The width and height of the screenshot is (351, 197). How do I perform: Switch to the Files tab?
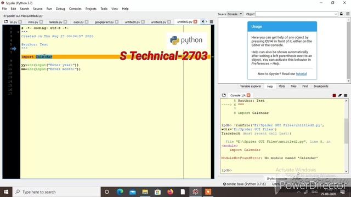[293, 86]
